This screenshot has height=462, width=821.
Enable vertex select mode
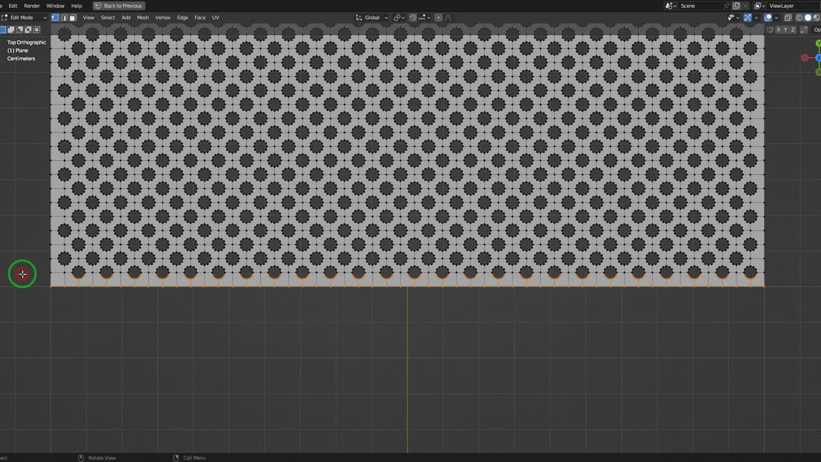coord(55,17)
